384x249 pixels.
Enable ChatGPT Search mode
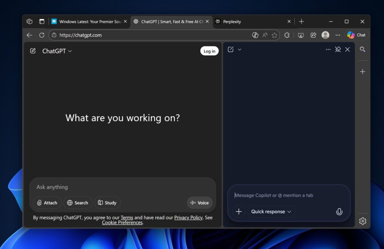coord(78,202)
